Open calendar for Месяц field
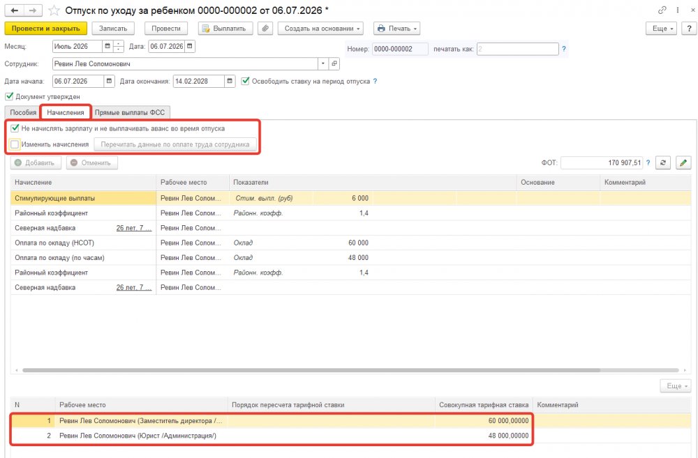This screenshot has width=698, height=458. tap(107, 46)
